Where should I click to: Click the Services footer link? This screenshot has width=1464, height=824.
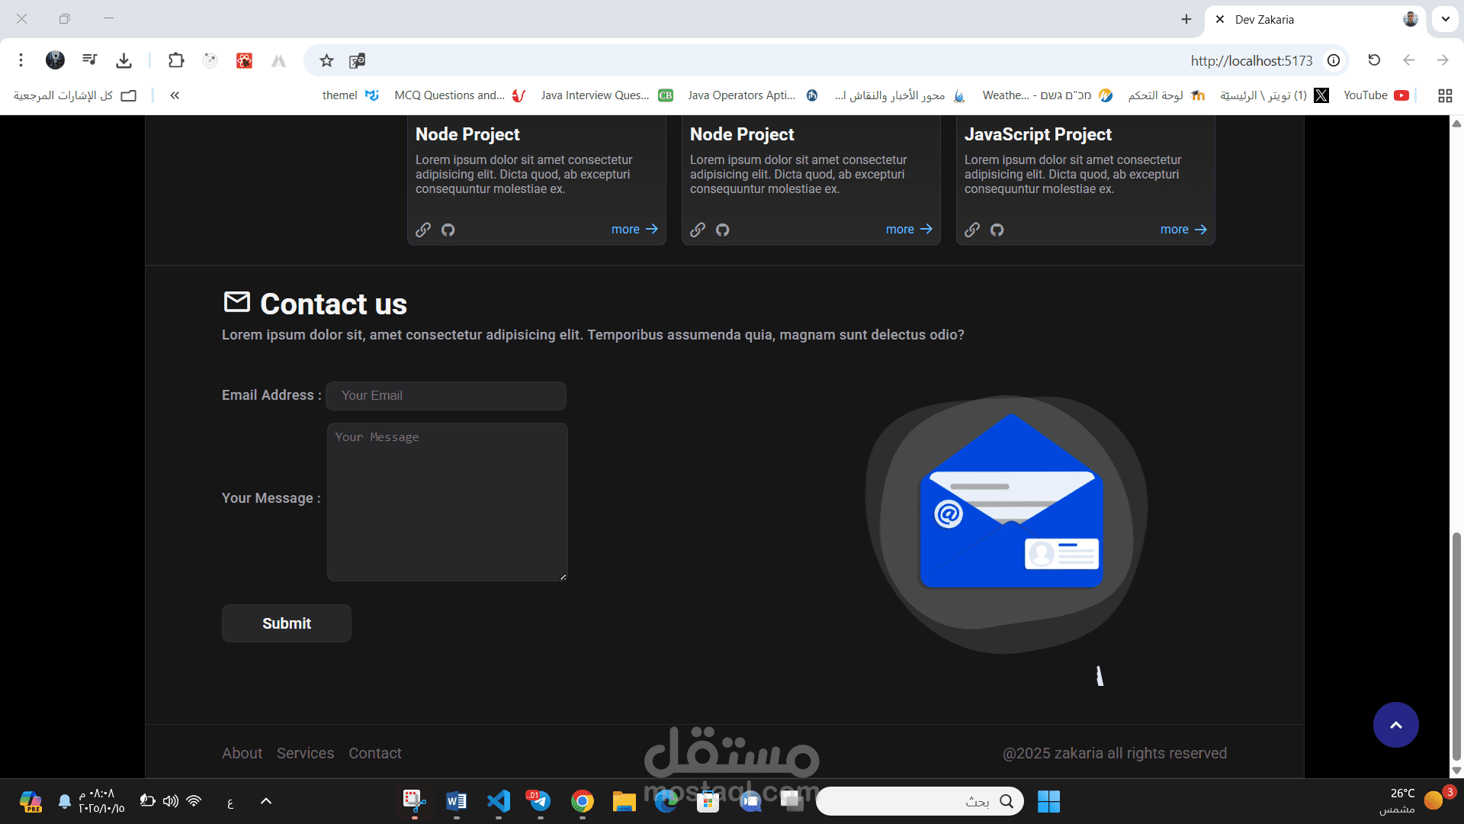[x=305, y=753]
